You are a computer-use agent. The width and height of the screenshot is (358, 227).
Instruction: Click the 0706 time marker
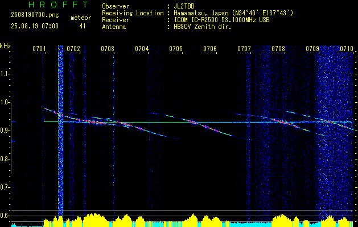click(x=210, y=49)
